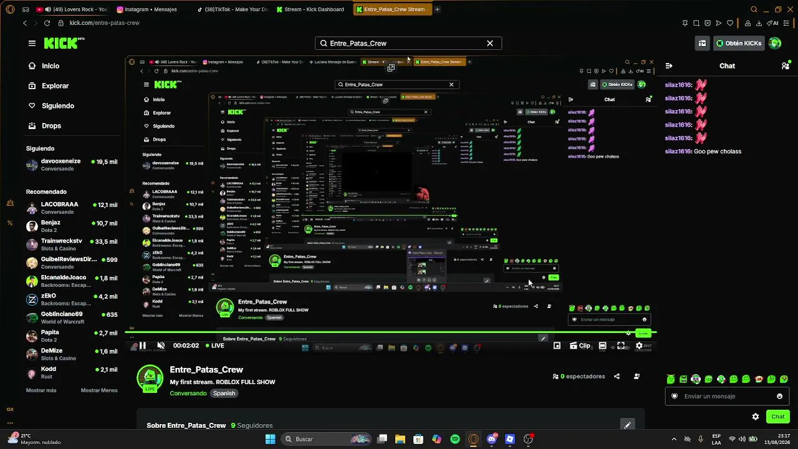The image size is (798, 449).
Task: Pause the live stream playback
Action: [142, 345]
